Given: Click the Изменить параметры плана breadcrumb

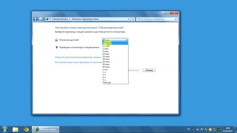Looking at the screenshot, I should 85,19.
